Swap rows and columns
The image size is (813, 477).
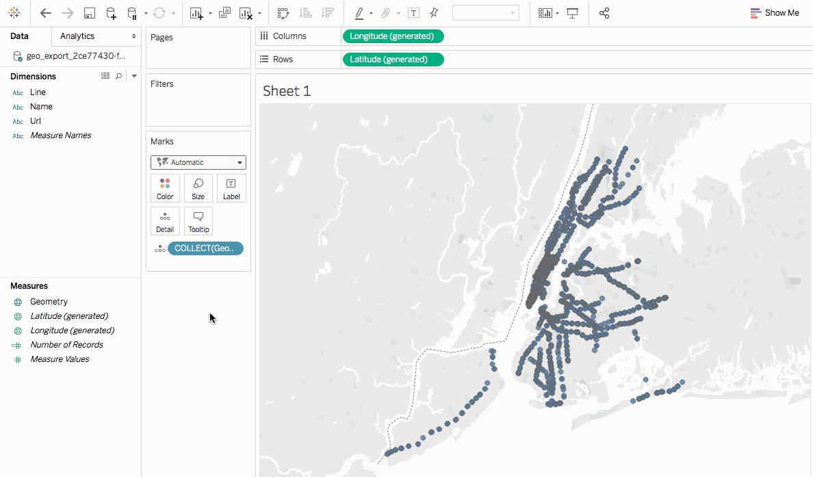coord(283,13)
